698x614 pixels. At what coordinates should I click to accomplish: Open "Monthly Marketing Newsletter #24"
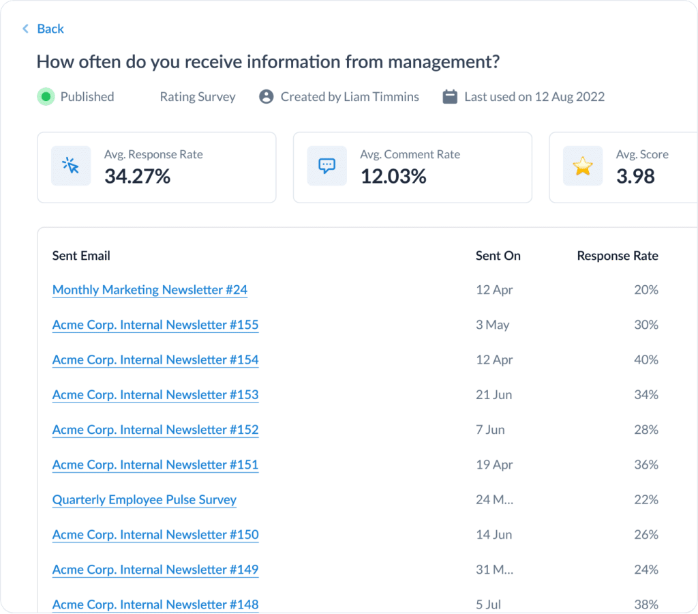pos(149,289)
